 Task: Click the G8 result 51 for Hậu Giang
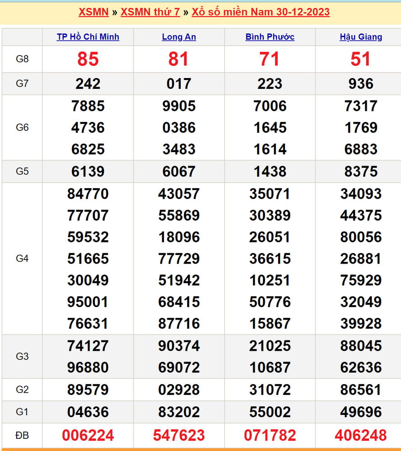click(x=361, y=59)
